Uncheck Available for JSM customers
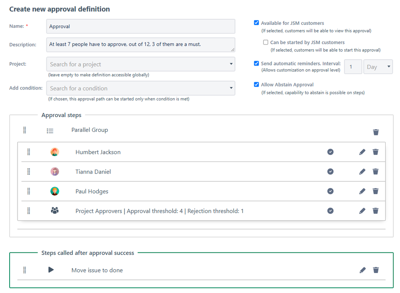Viewport: 400px width, 293px height. pos(256,23)
